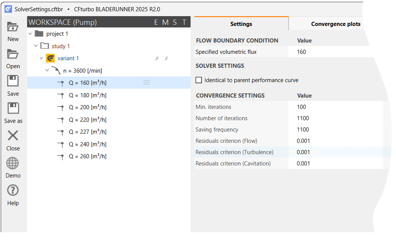Edit the Saving frequency value 1100
Viewport: 396px width, 243px height.
(303, 129)
